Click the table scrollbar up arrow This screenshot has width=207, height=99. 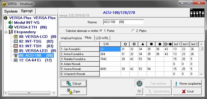click(201, 44)
